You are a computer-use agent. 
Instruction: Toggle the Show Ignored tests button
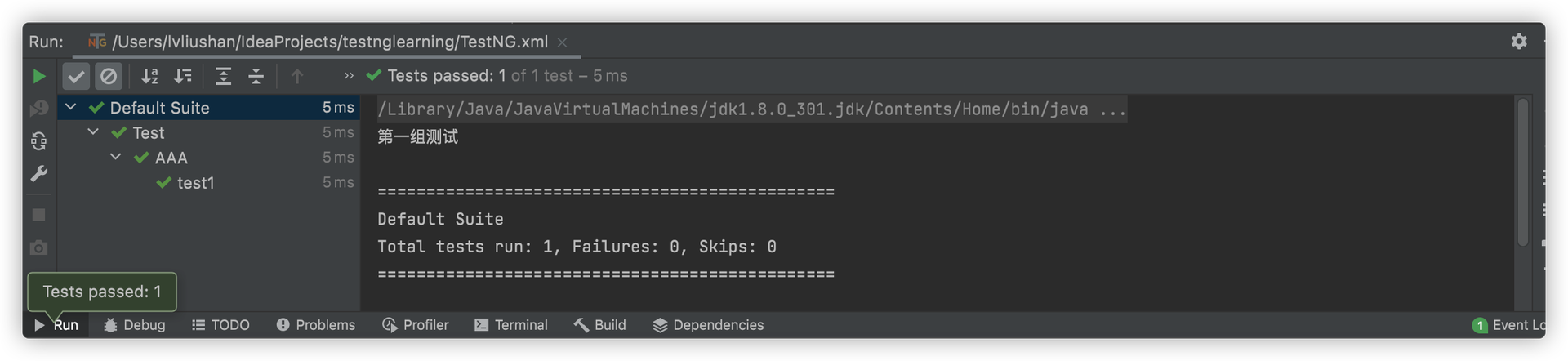(x=108, y=76)
